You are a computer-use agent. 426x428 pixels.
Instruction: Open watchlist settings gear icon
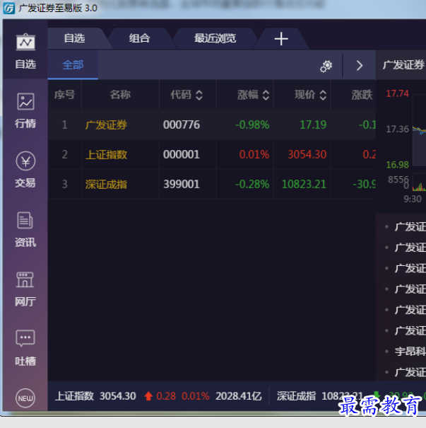pyautogui.click(x=326, y=66)
